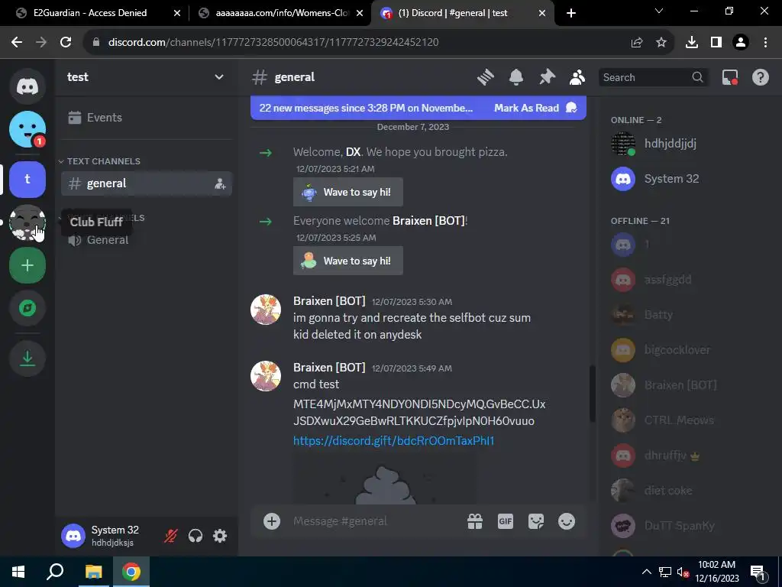782x587 pixels.
Task: Open notification settings bell icon
Action: (x=516, y=77)
